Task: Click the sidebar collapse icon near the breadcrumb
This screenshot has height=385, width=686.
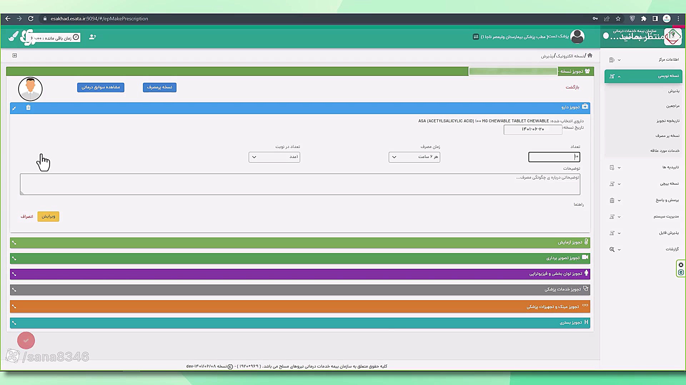Action: (x=15, y=56)
